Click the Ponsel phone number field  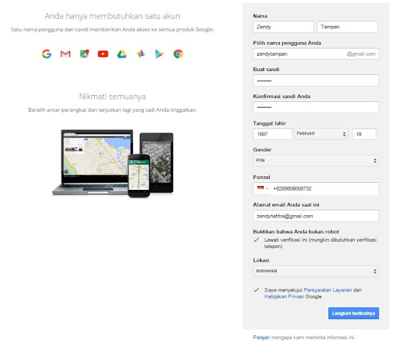316,189
